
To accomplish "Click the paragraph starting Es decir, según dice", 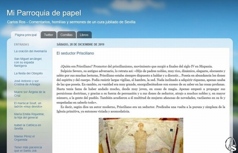I will click(141, 109).
